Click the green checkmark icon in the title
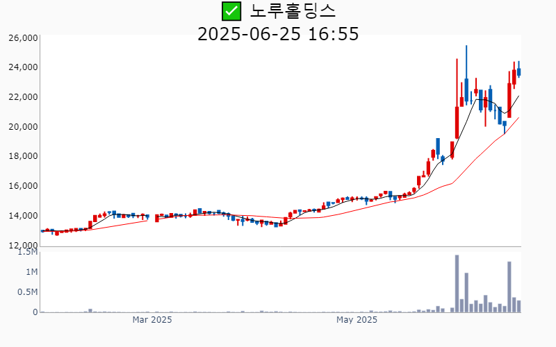 [231, 11]
